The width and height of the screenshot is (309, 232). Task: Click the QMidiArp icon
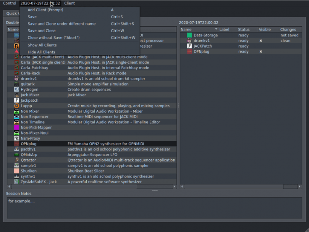tap(17, 155)
